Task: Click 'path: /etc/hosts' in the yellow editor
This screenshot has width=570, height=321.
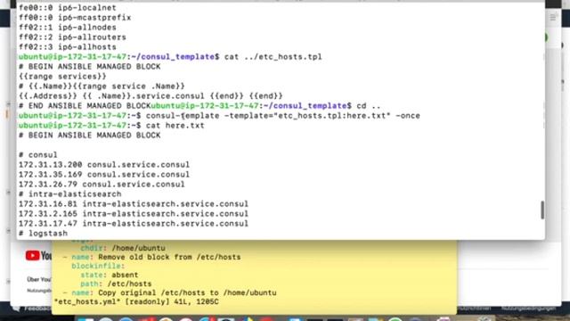Action: (116, 284)
